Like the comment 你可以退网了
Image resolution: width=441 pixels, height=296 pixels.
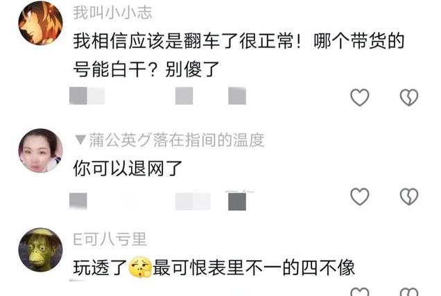pos(360,196)
